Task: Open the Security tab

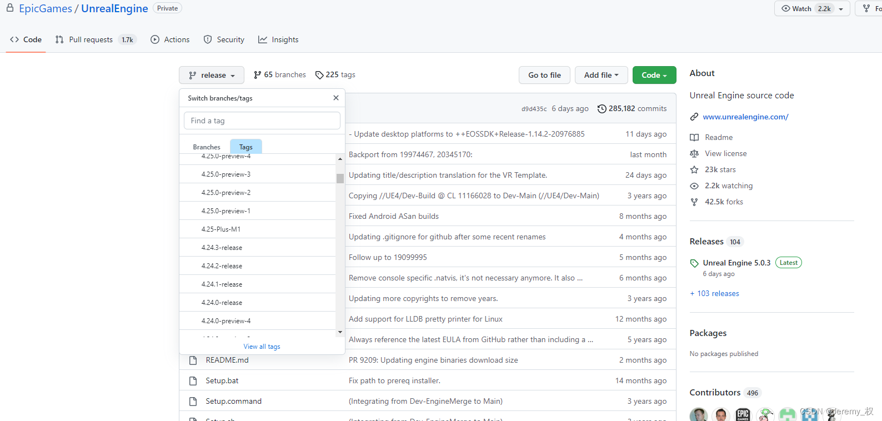Action: 224,39
